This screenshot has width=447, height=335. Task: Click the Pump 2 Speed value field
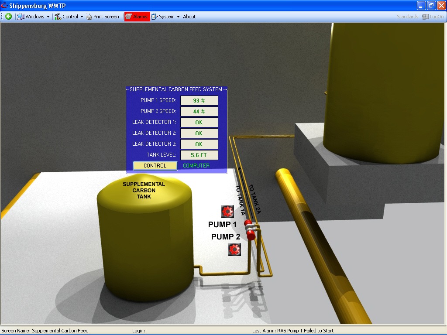tap(199, 111)
